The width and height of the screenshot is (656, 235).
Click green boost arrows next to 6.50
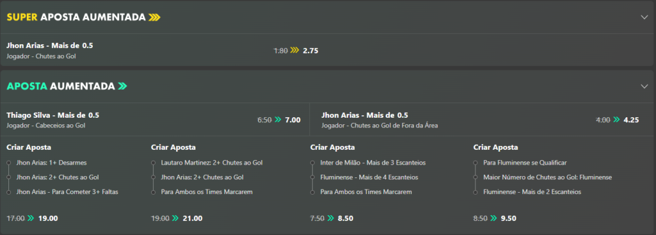278,120
